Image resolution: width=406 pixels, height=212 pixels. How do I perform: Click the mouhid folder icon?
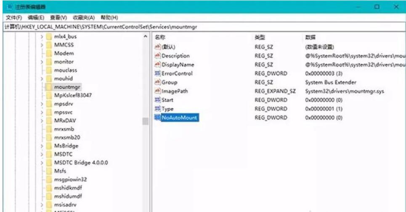pos(49,79)
